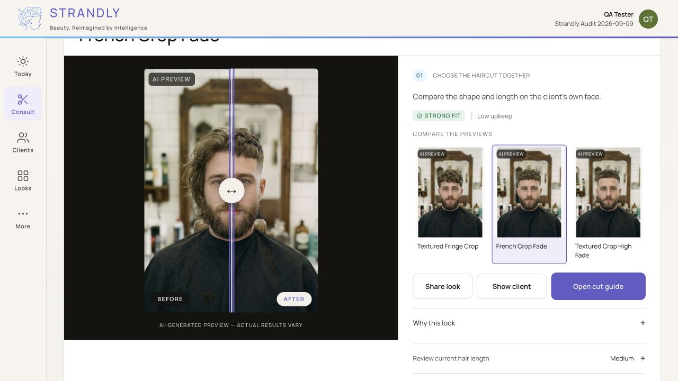Click the Strandly face logo

[30, 19]
